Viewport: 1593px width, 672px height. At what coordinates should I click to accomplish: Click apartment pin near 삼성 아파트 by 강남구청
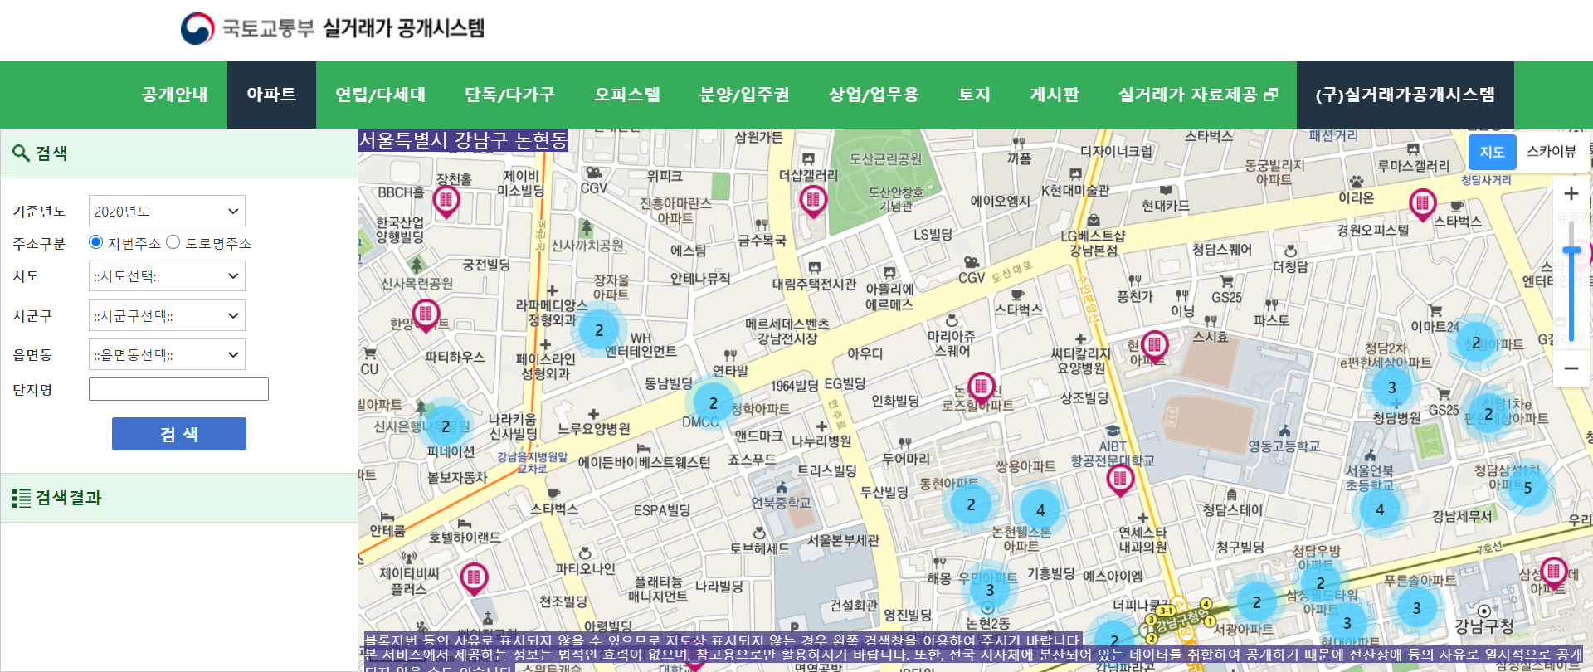click(1553, 573)
